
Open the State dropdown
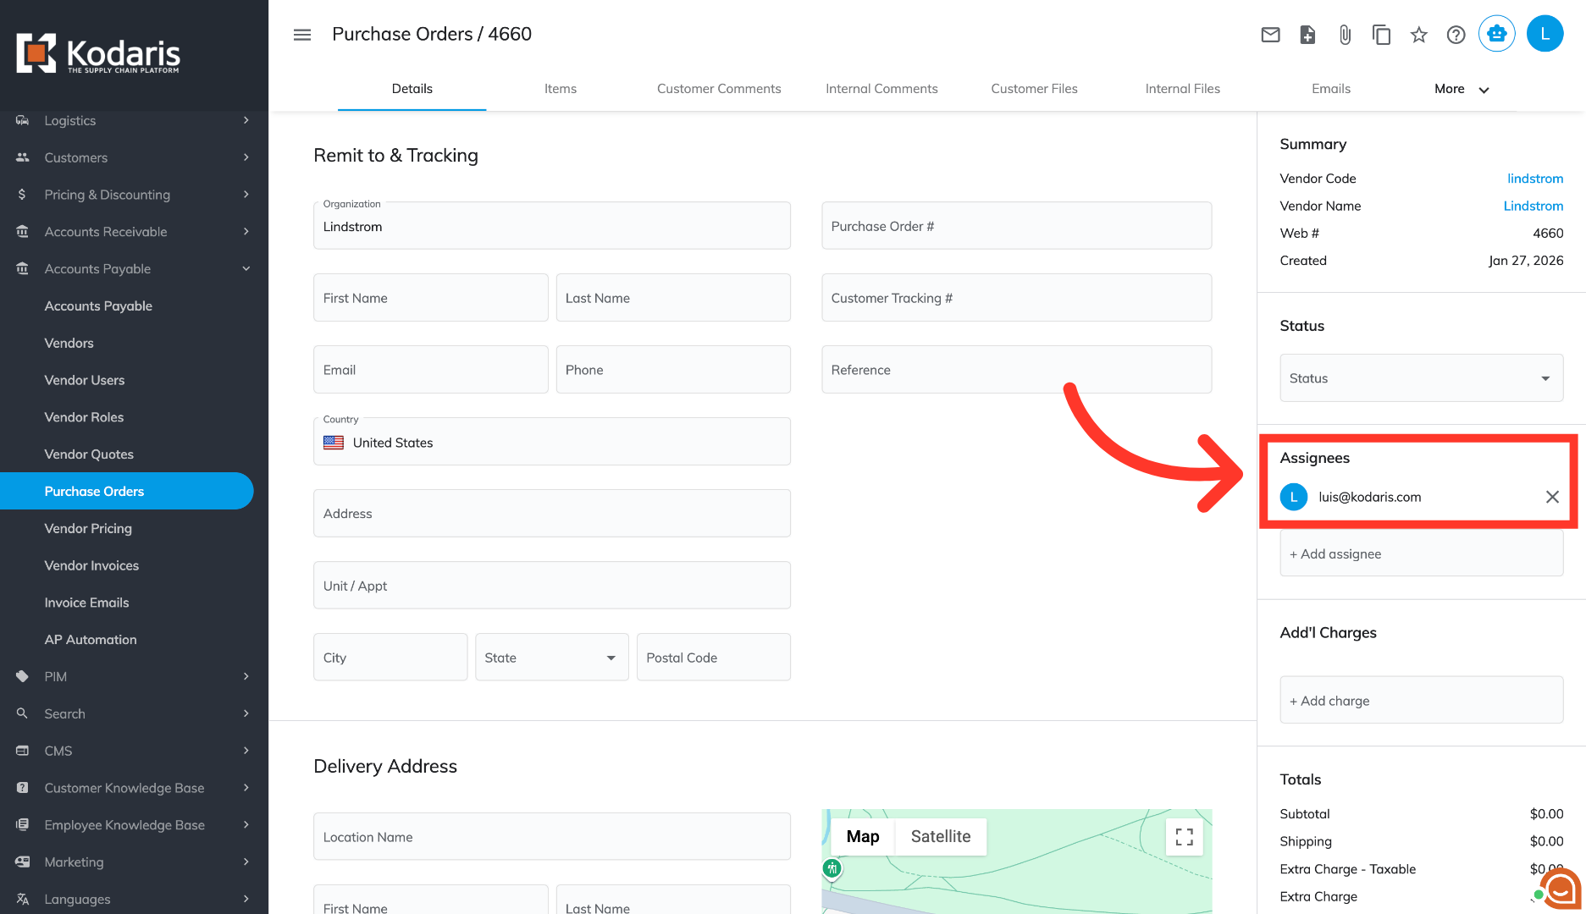pos(552,658)
